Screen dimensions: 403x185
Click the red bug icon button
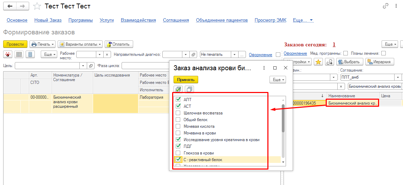click(x=8, y=54)
